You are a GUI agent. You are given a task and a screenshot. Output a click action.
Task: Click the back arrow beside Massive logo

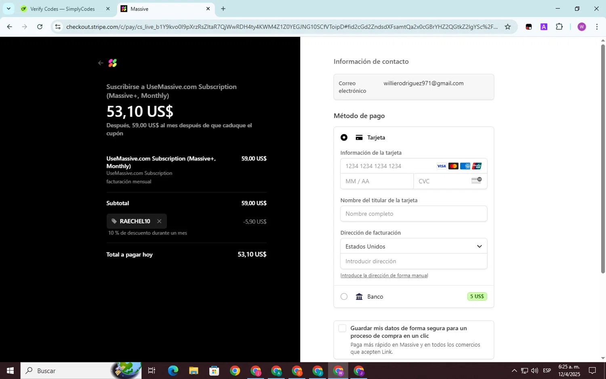coord(101,63)
